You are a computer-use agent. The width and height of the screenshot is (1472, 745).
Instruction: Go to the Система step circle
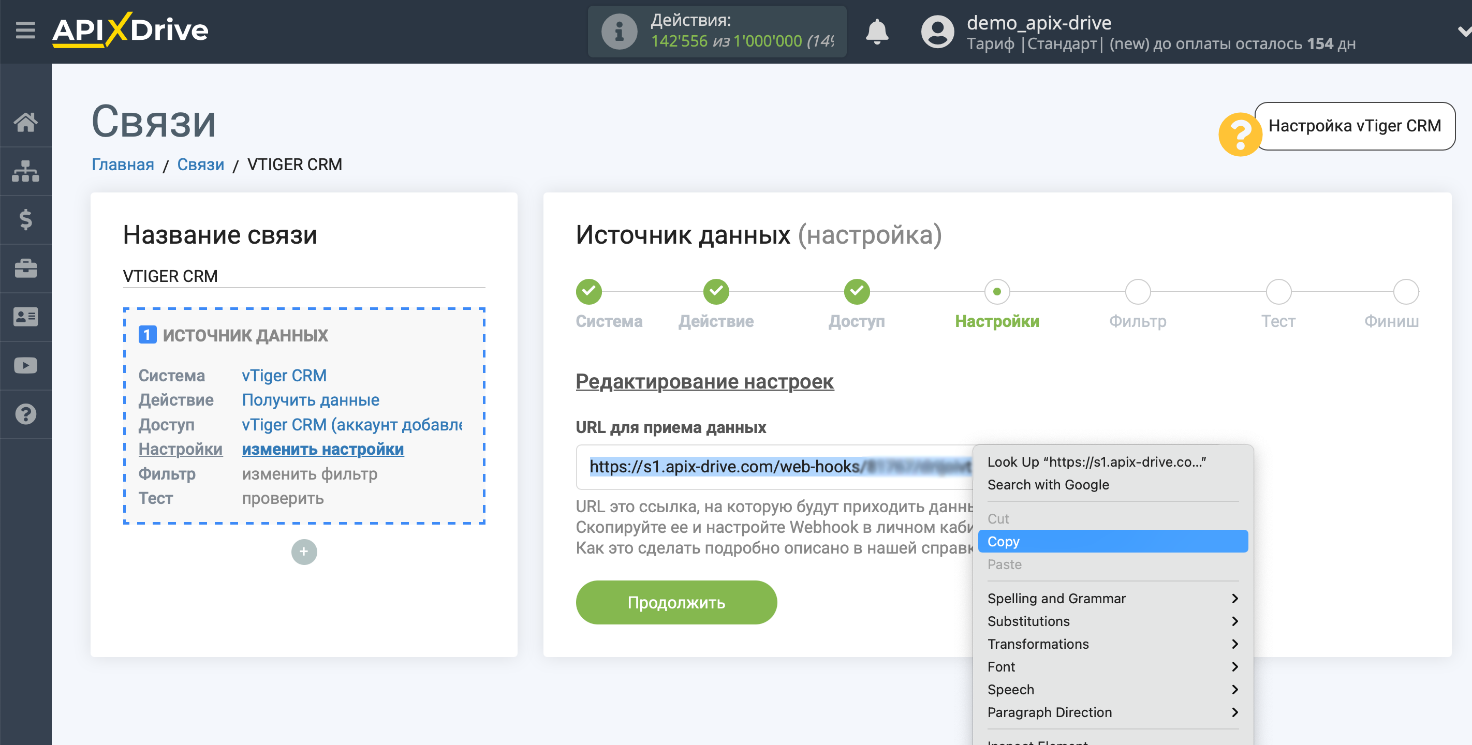coord(588,291)
